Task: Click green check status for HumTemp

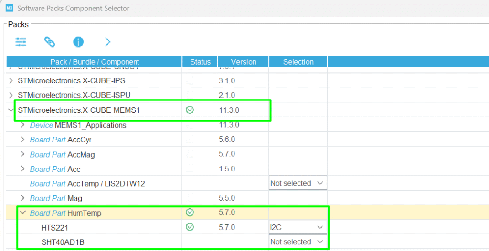Action: [190, 212]
